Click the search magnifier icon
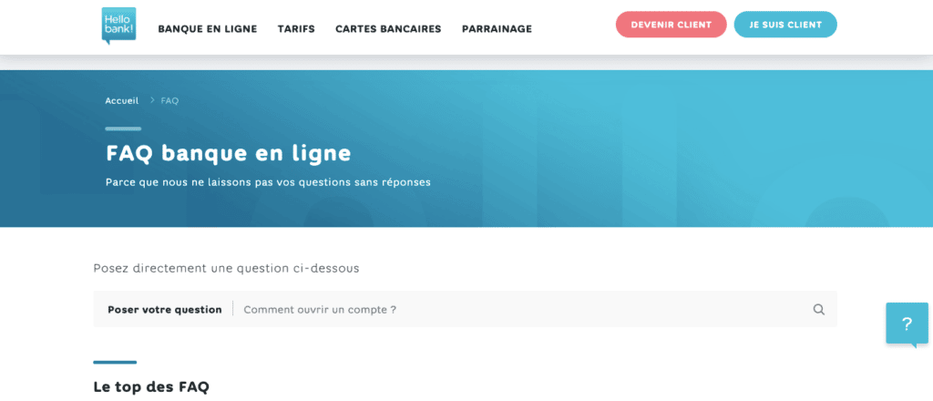 tap(819, 309)
